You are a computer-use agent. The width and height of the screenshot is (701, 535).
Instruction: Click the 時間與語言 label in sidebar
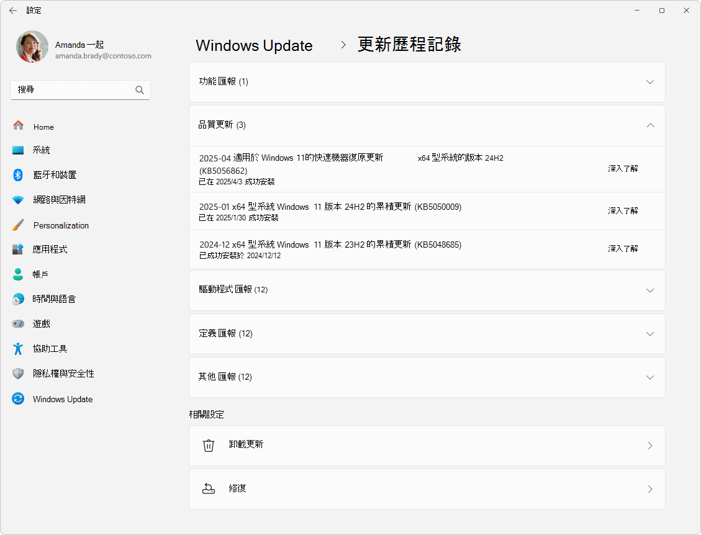(54, 299)
